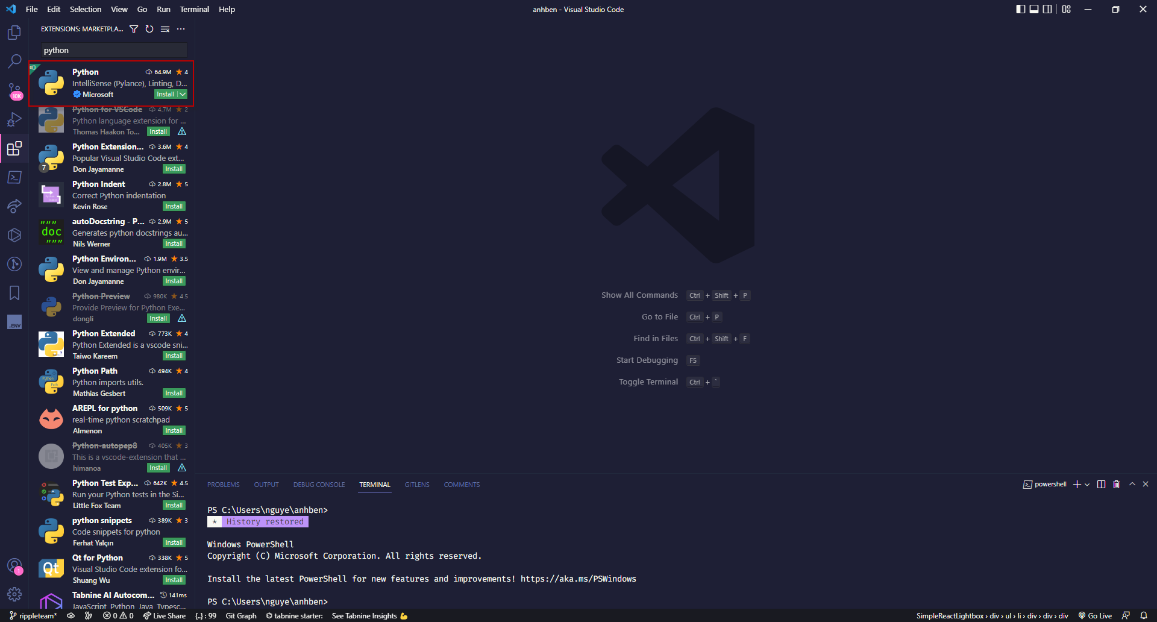Clear extensions search results icon
1157x622 pixels.
click(x=165, y=29)
